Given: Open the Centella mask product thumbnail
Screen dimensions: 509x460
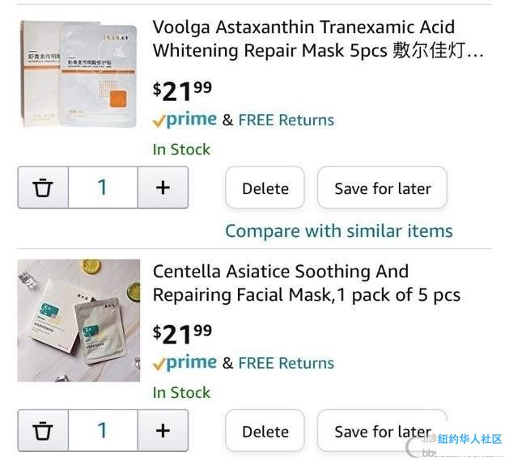Looking at the screenshot, I should click(78, 320).
